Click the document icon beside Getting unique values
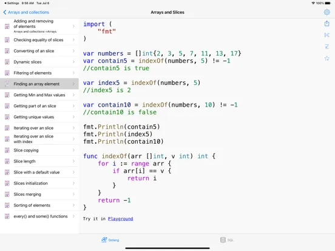This screenshot has height=251, width=335. click(7, 117)
